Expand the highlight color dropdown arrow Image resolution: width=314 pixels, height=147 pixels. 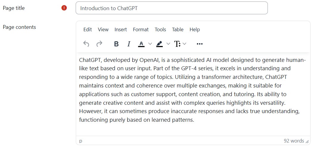click(168, 44)
